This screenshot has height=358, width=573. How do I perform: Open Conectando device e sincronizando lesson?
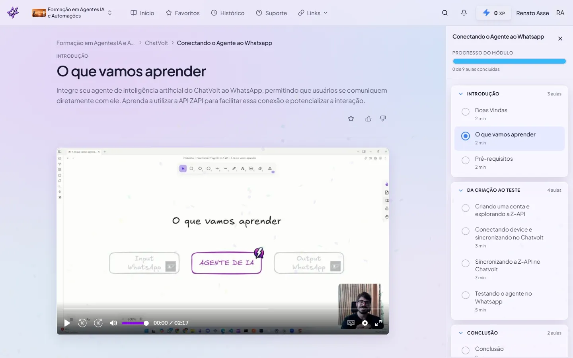click(x=509, y=237)
